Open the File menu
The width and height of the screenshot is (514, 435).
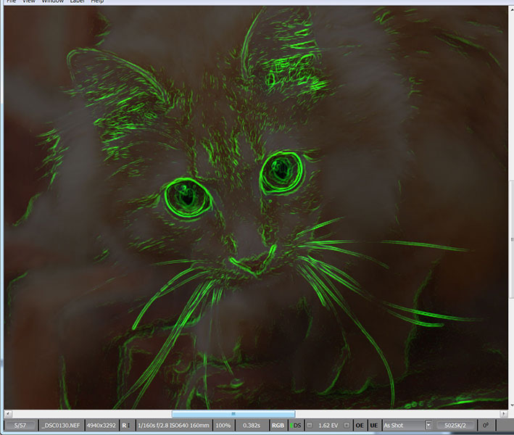coord(11,2)
